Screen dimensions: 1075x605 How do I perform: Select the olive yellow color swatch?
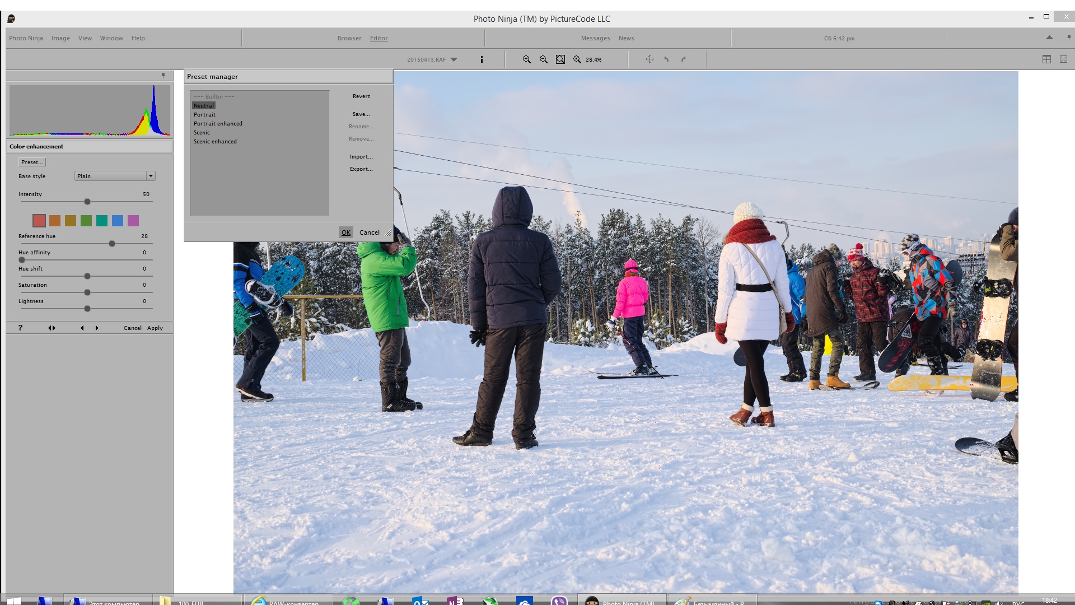click(x=71, y=221)
